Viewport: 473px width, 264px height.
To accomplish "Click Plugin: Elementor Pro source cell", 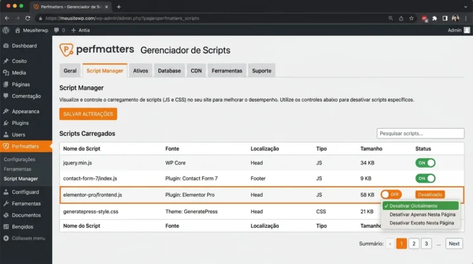I will click(190, 195).
